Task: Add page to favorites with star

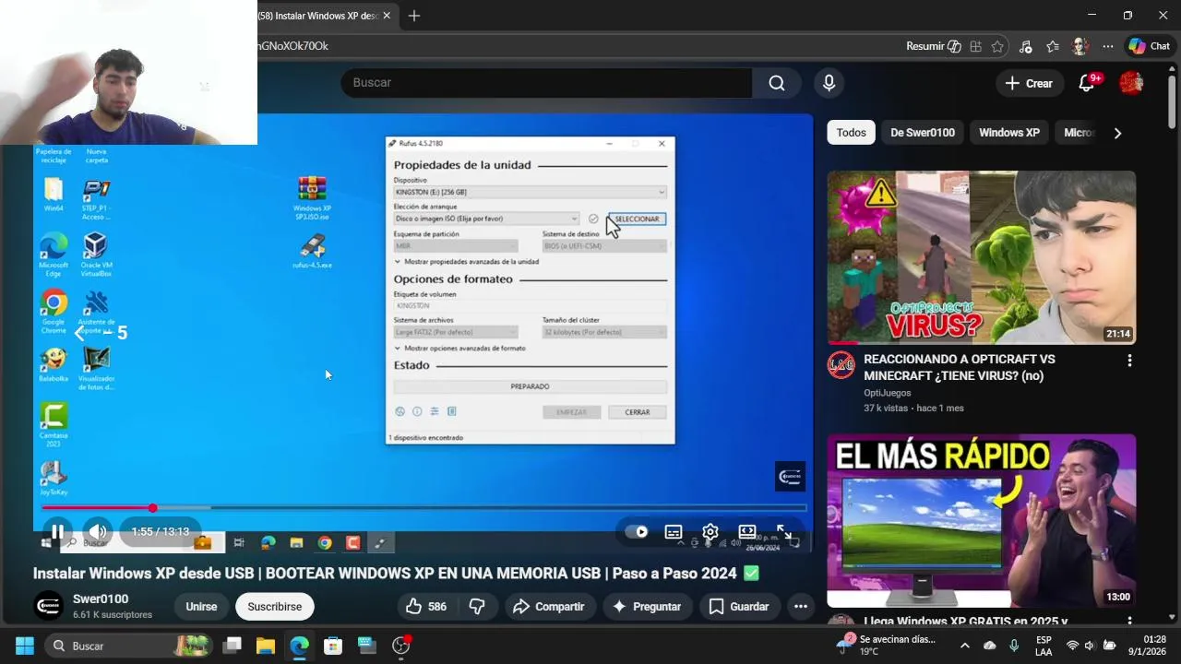Action: coord(997,46)
